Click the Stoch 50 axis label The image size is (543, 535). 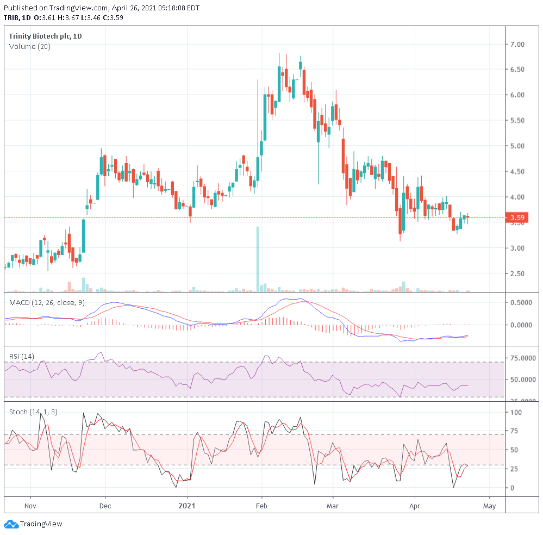[514, 450]
